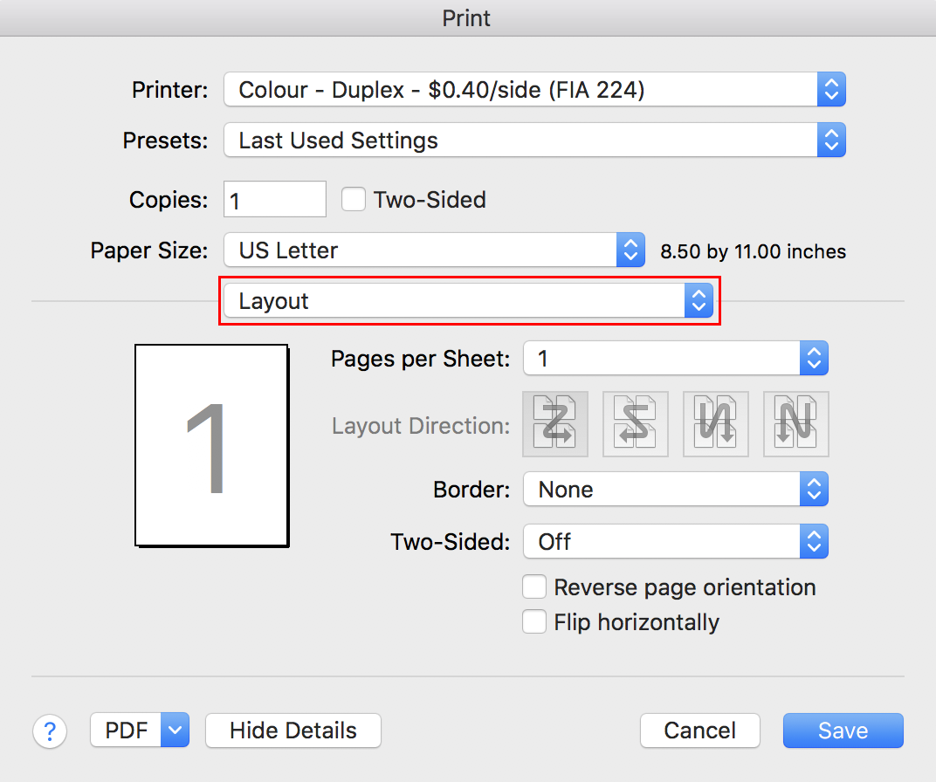
Task: Select the left-to-right layout direction
Action: (x=554, y=424)
